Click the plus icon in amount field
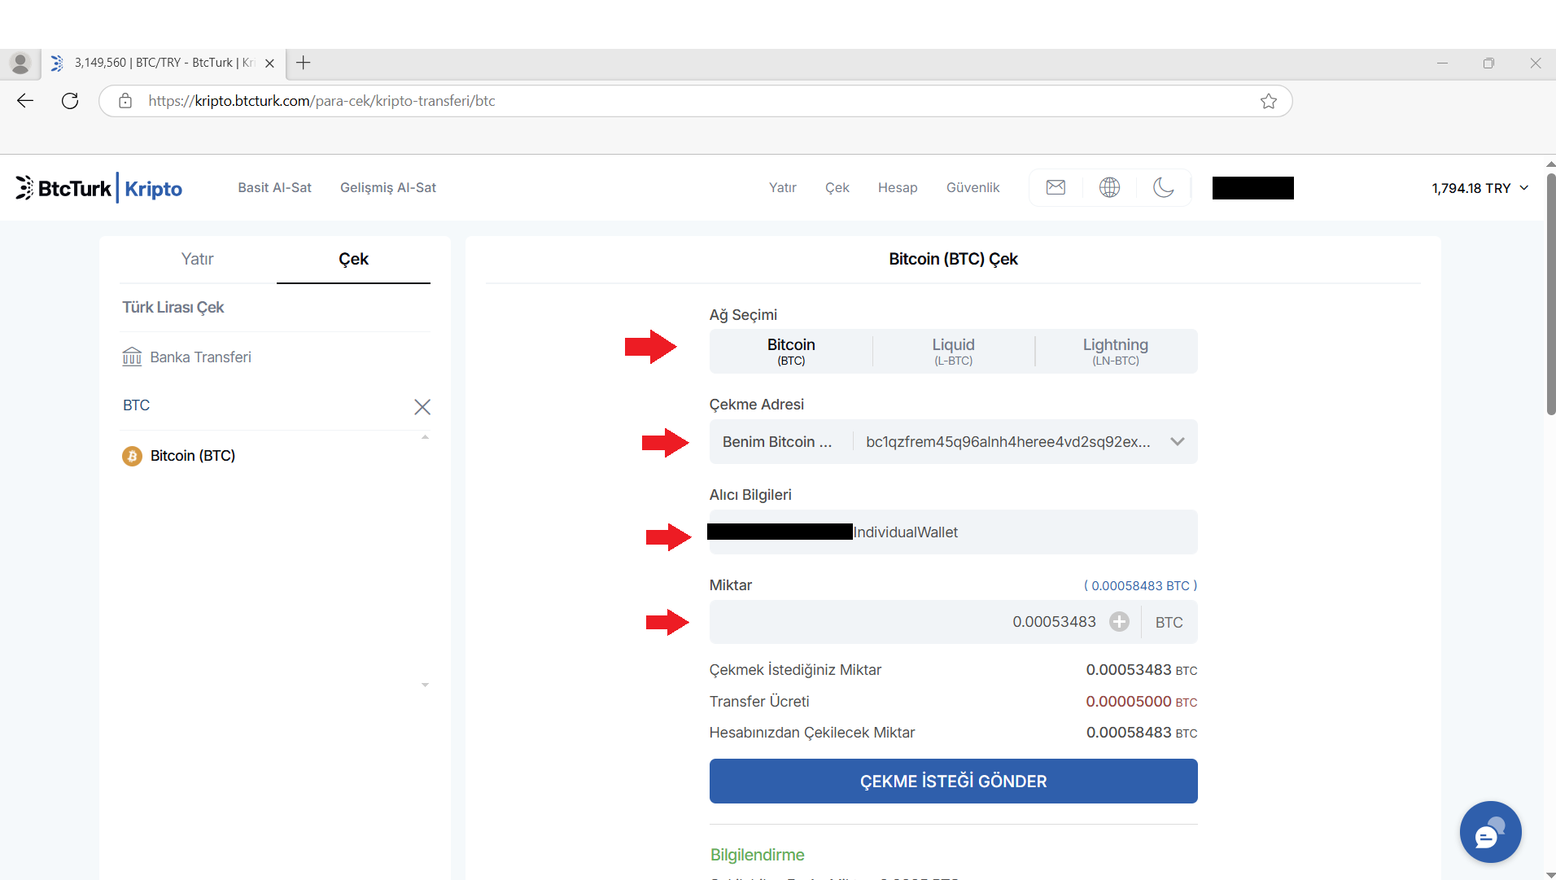Viewport: 1556px width, 880px height. tap(1120, 622)
